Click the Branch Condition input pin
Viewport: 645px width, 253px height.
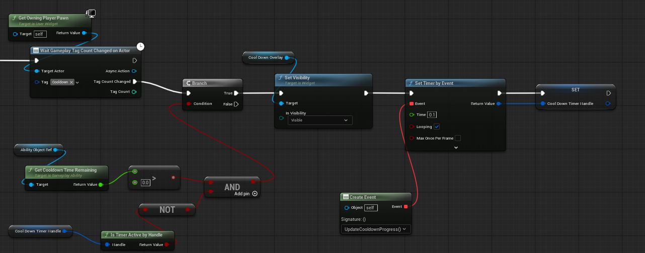pyautogui.click(x=189, y=103)
